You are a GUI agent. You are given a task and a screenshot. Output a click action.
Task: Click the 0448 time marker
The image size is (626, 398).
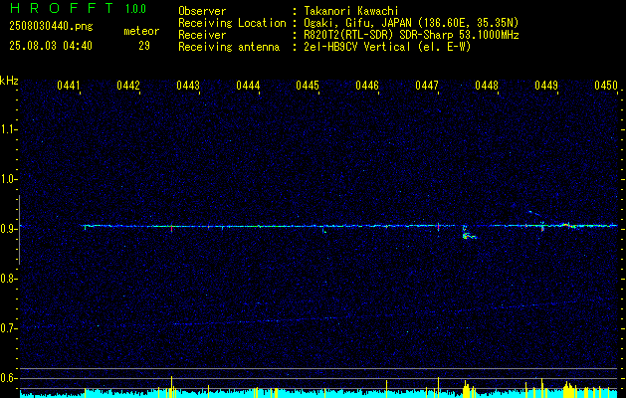(x=487, y=85)
